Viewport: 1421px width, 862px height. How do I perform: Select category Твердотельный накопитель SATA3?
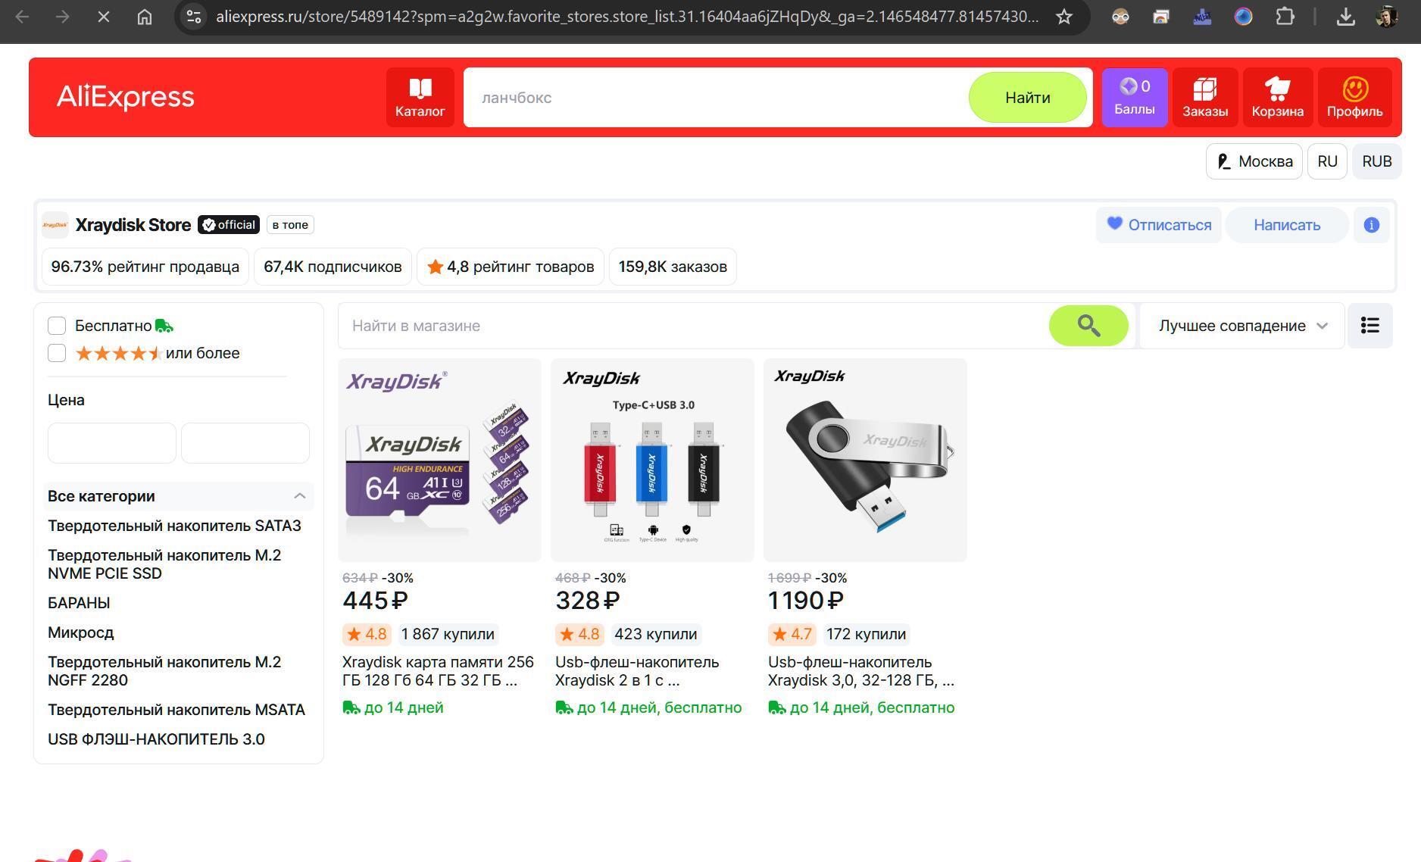(174, 526)
